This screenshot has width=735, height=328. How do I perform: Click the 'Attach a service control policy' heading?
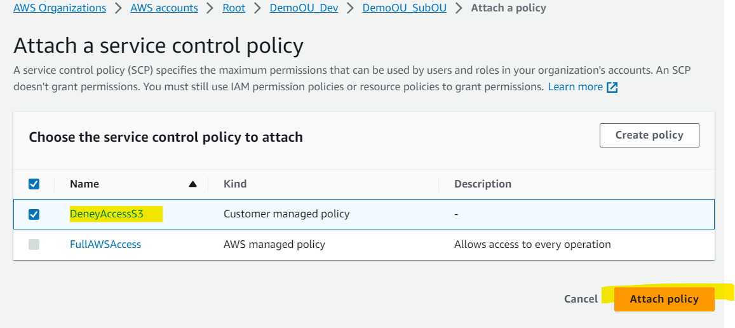(158, 46)
